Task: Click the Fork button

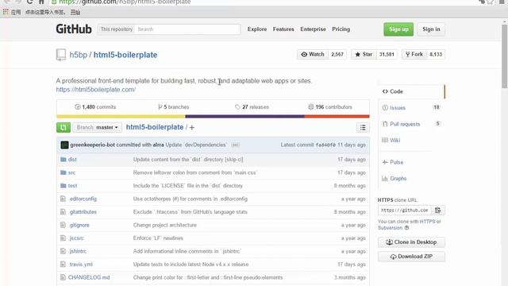Action: [414, 54]
